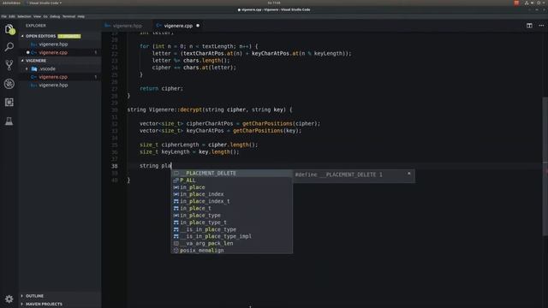
Task: Click getCharPositions(cipher) call
Action: (281, 123)
